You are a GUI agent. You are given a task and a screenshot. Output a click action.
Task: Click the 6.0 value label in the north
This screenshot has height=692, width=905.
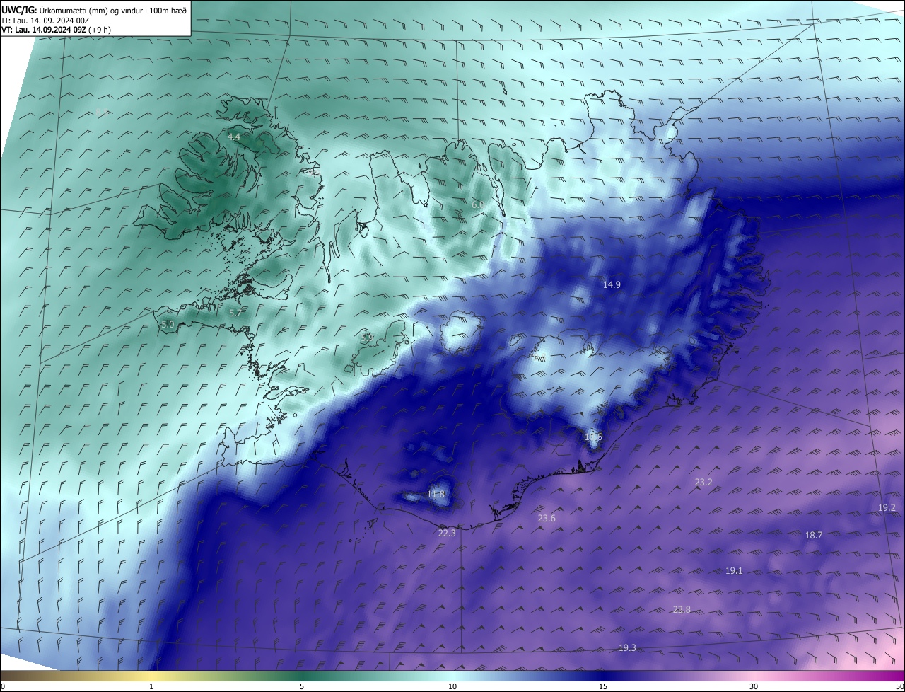[x=478, y=205]
